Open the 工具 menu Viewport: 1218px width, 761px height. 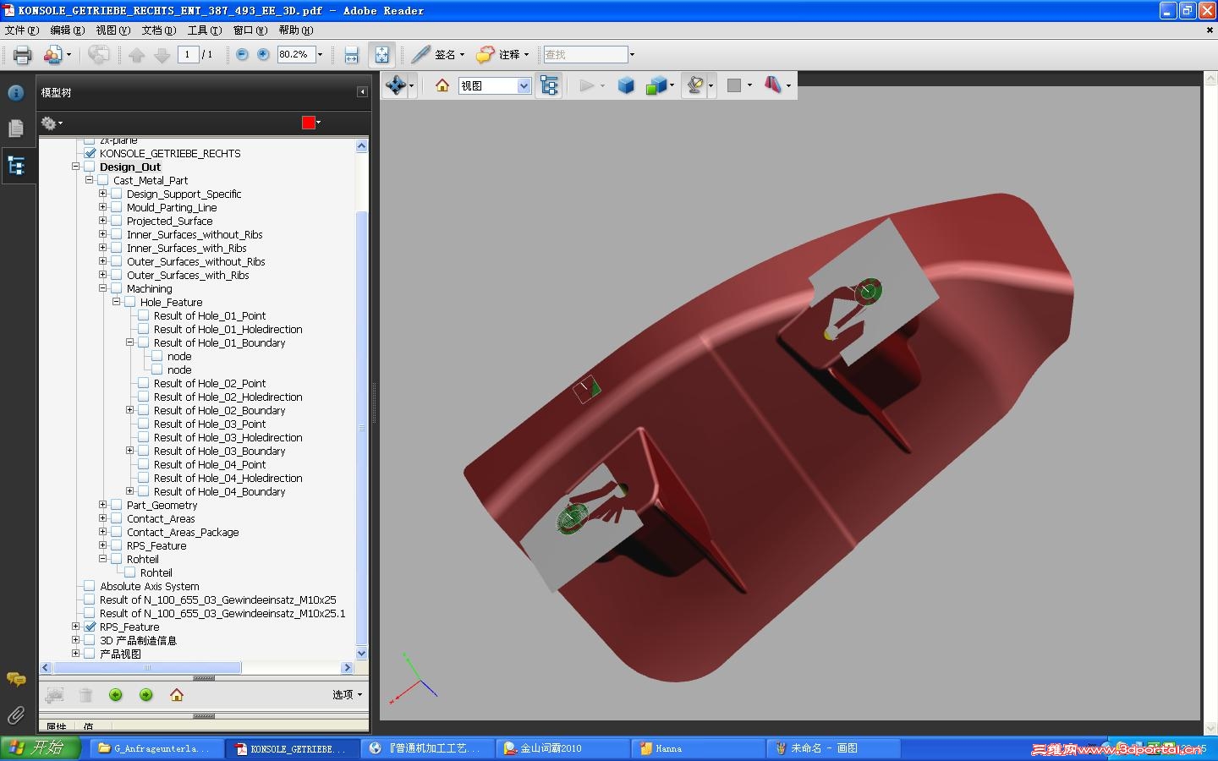pyautogui.click(x=204, y=30)
